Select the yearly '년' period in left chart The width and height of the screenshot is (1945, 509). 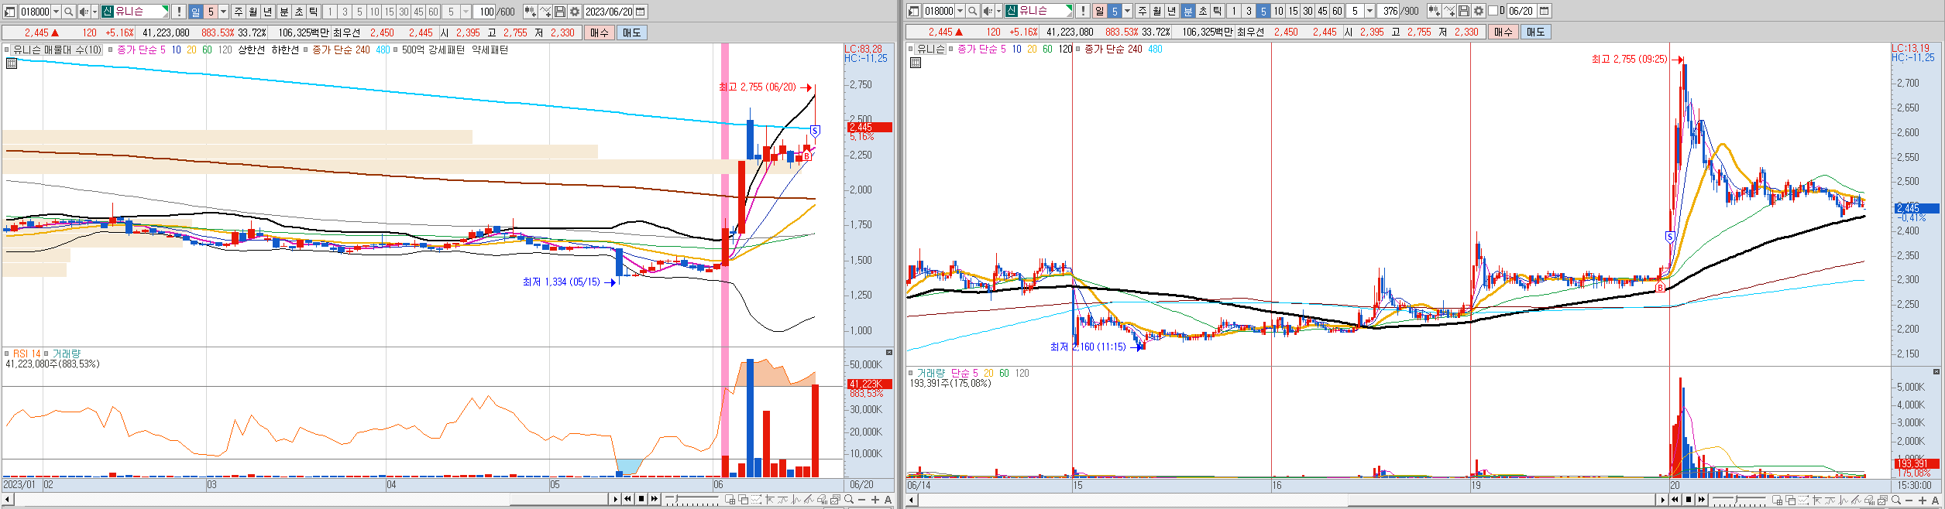point(268,12)
